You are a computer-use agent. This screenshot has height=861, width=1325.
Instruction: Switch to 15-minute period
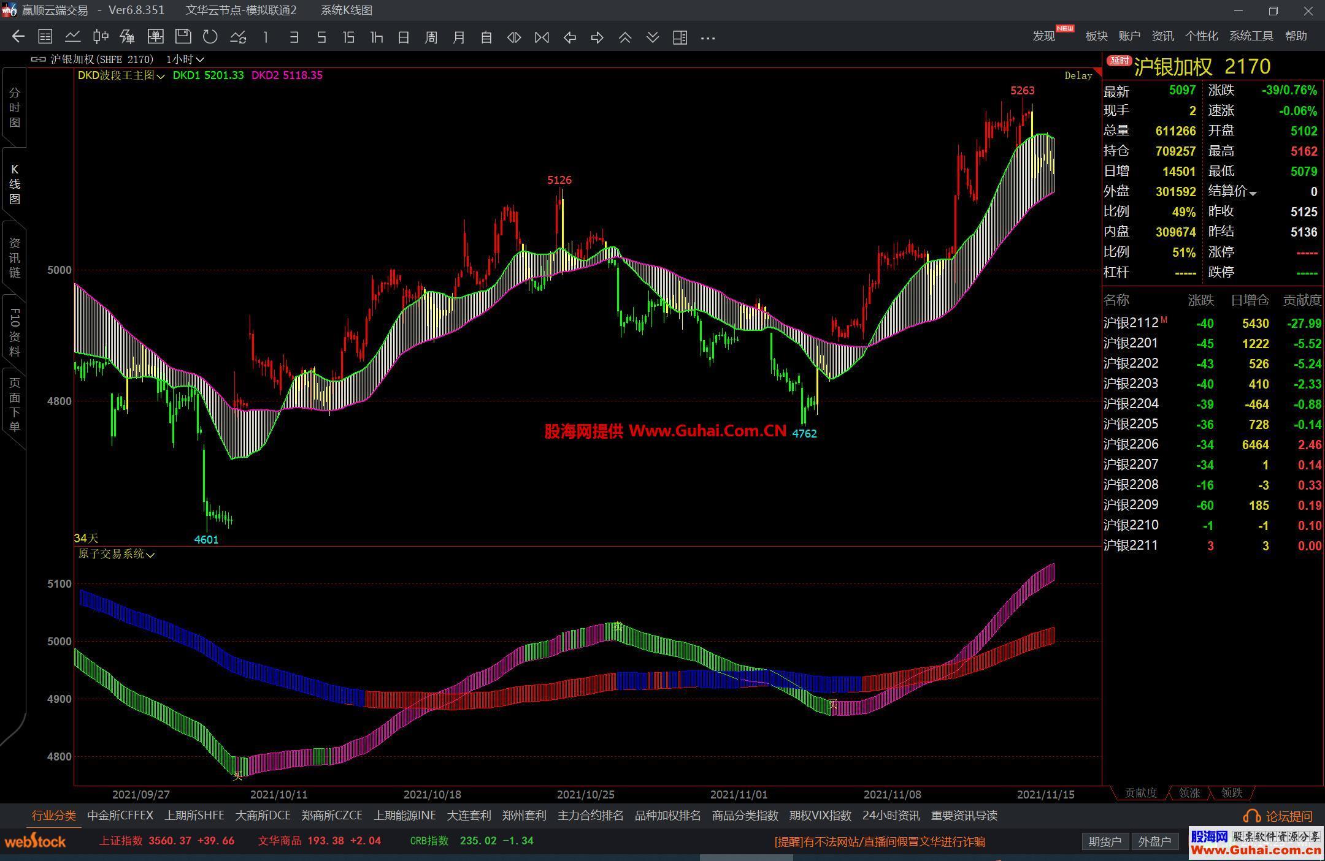click(x=348, y=37)
